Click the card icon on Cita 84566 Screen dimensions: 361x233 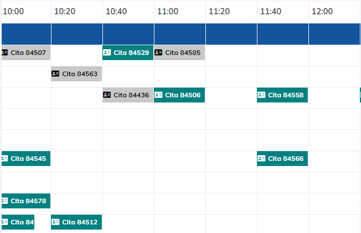tap(261, 159)
